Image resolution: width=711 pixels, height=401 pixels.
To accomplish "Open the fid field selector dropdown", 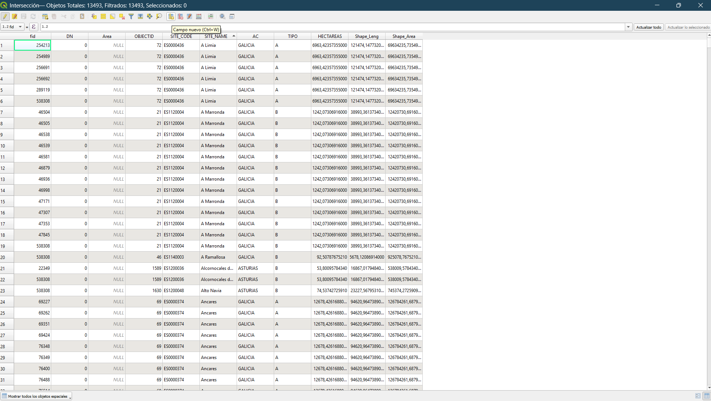I will [x=12, y=27].
